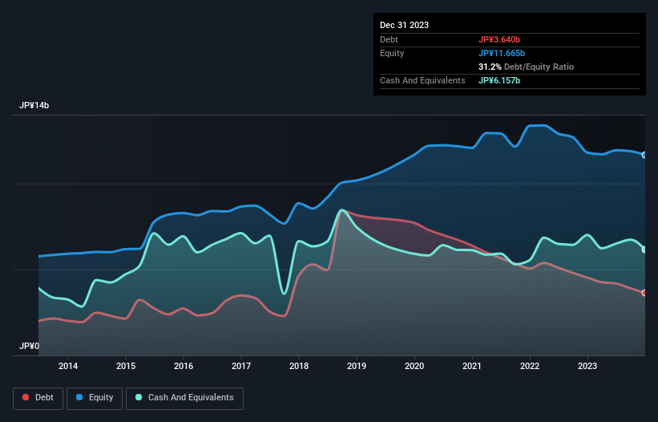Viewport: 658px width, 422px height.
Task: Select the 2021 label on the x-axis
Action: pos(472,366)
